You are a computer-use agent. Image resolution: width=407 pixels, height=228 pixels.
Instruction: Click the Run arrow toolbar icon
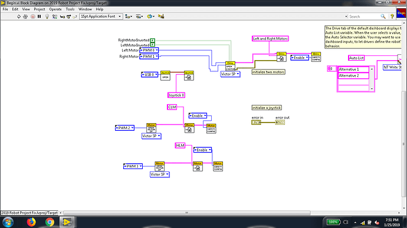pos(18,16)
